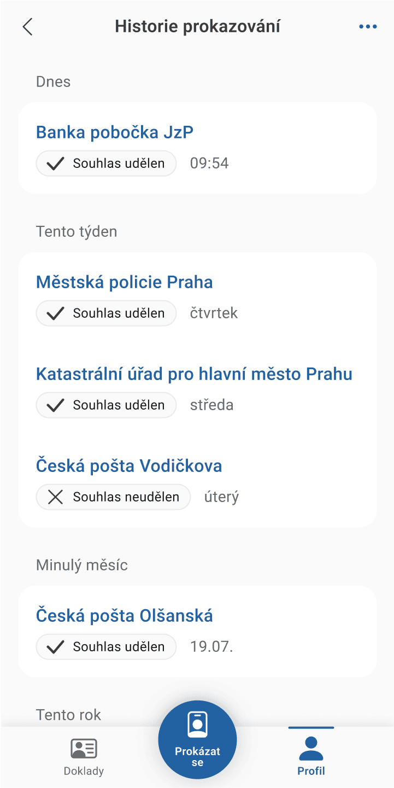Image resolution: width=394 pixels, height=788 pixels.
Task: Tap the 09:54 timestamp of today's entry
Action: point(209,164)
